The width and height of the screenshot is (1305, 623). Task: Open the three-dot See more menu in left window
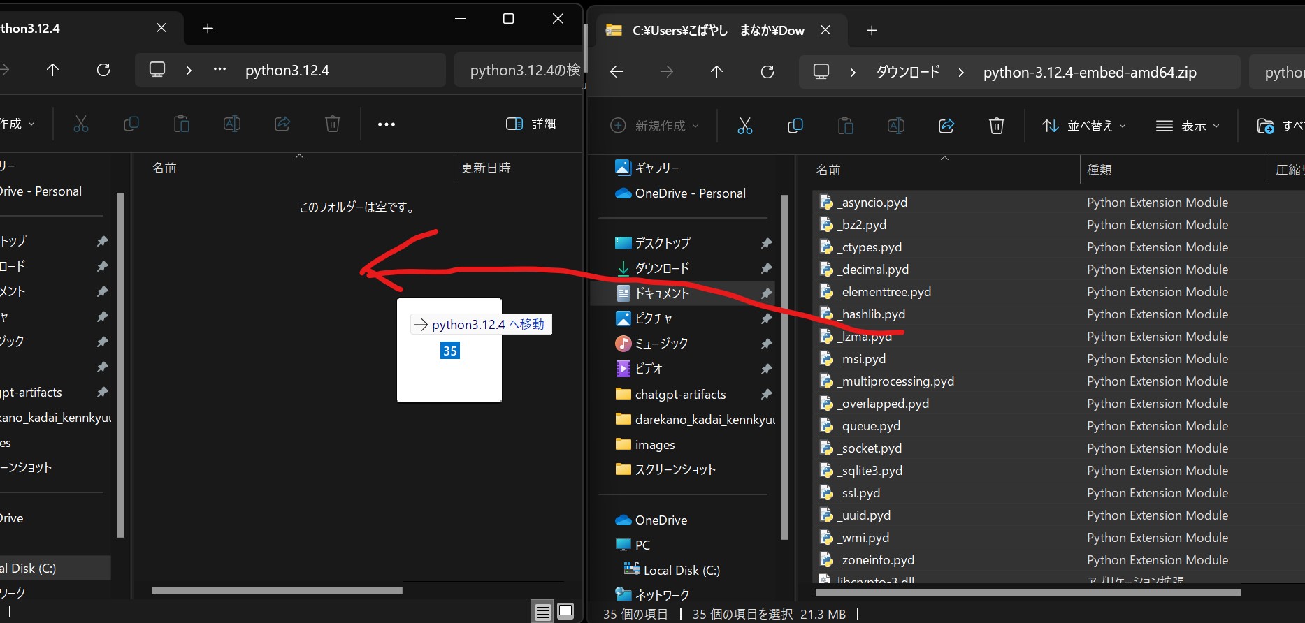[386, 124]
